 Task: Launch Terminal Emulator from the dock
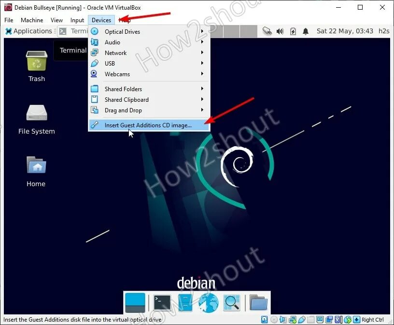click(162, 303)
